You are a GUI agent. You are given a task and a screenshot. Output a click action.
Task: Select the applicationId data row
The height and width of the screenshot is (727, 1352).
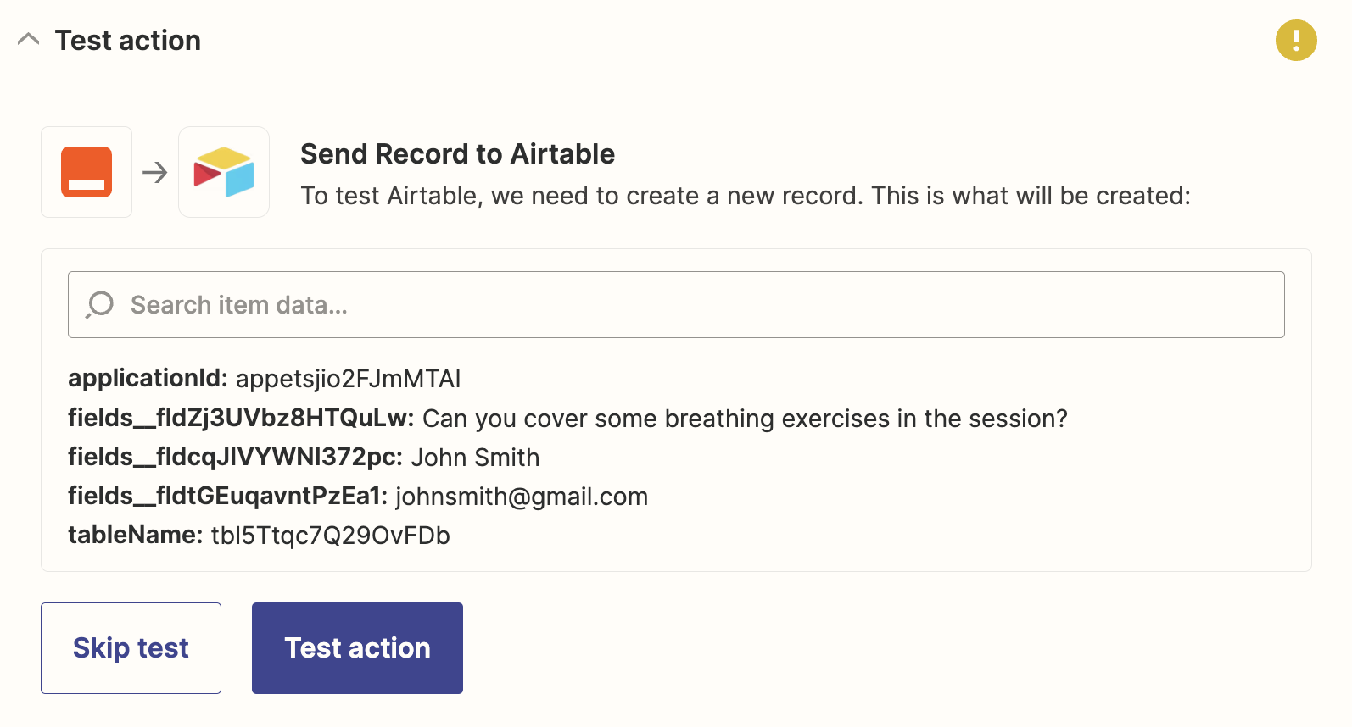[x=265, y=378]
